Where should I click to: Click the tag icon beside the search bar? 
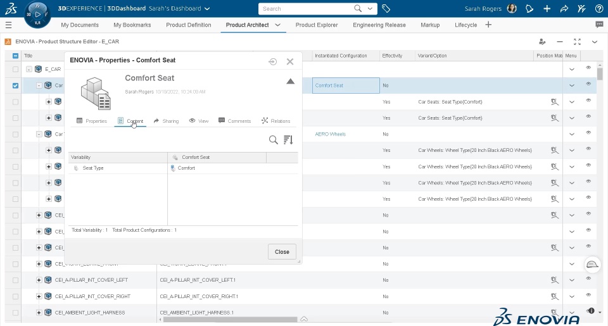(386, 8)
